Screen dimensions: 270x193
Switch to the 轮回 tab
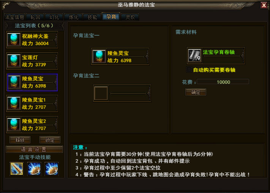(x=35, y=17)
